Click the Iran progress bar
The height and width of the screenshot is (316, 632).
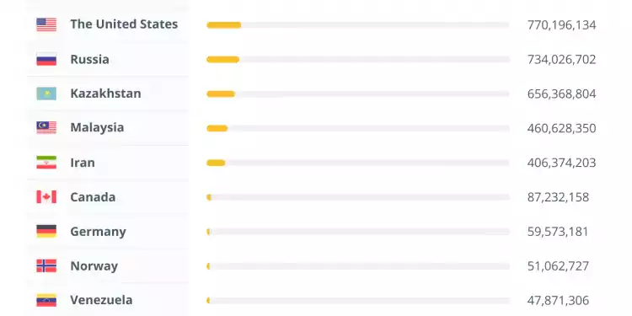[x=358, y=163]
